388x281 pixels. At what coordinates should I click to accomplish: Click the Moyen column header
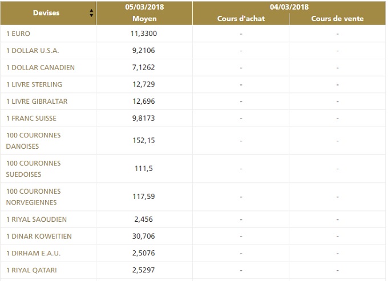tap(144, 19)
